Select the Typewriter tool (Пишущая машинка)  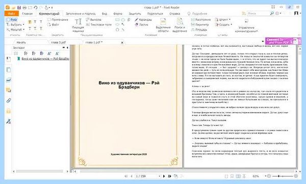(78, 25)
